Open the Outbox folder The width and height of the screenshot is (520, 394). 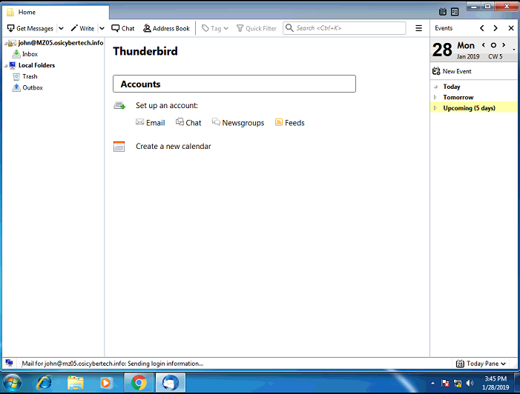point(33,87)
